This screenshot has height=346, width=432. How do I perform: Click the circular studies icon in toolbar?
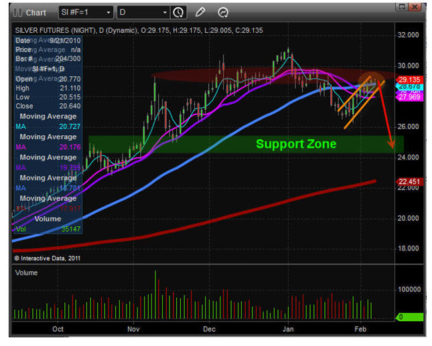223,12
